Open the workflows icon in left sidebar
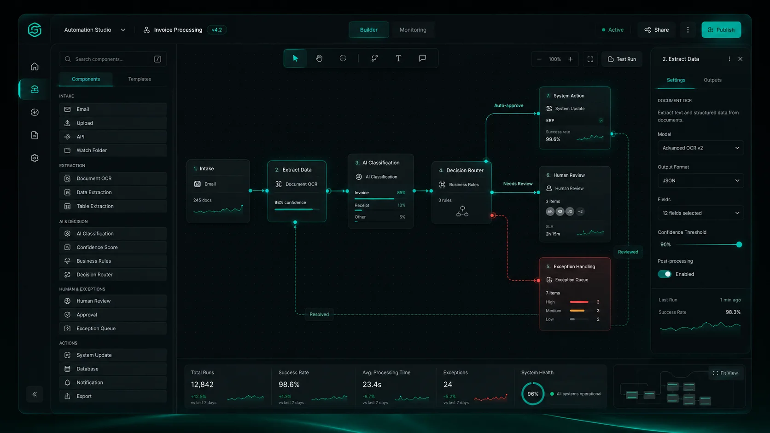This screenshot has height=433, width=770. pyautogui.click(x=35, y=89)
